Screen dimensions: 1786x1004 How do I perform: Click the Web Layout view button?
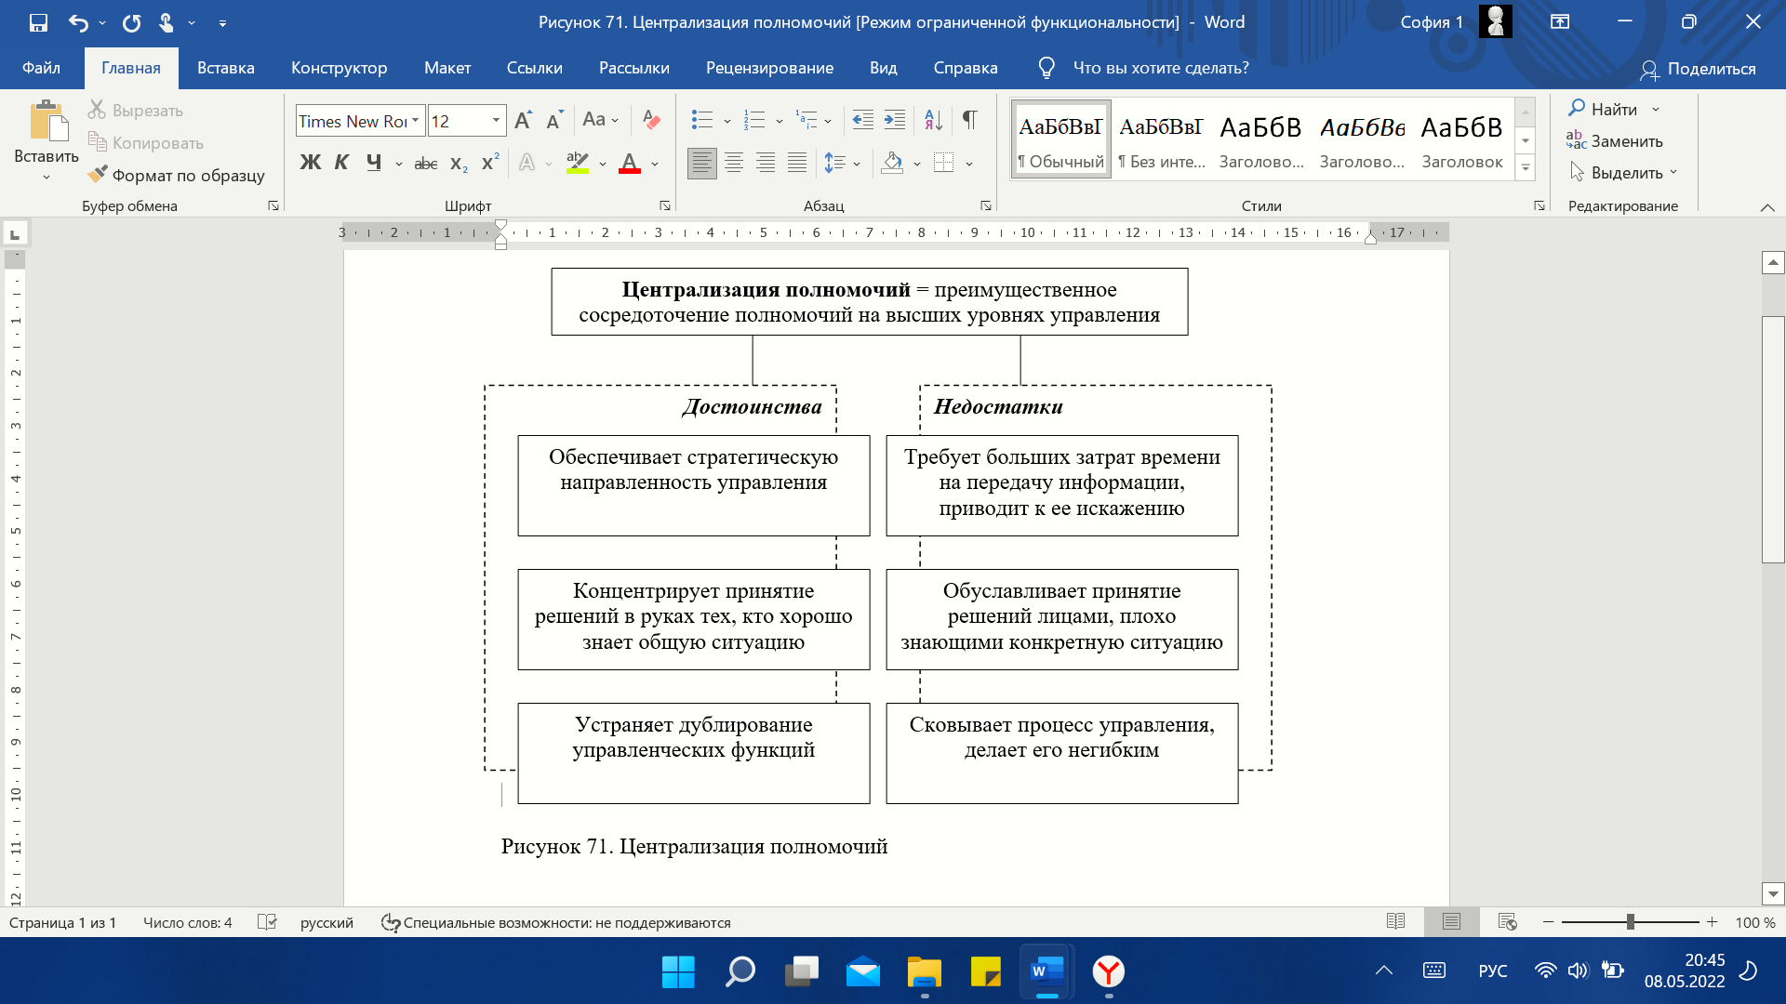point(1507,922)
